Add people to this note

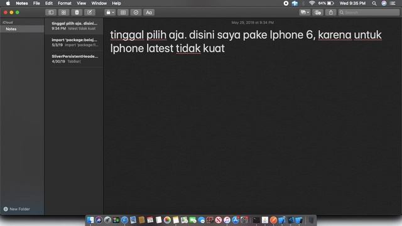coord(318,13)
